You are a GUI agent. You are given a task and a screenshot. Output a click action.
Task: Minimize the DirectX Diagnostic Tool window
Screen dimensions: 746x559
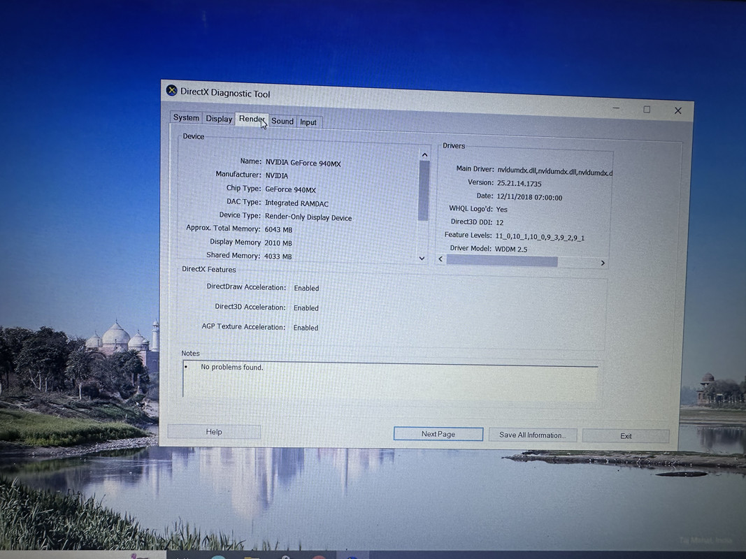pyautogui.click(x=616, y=108)
